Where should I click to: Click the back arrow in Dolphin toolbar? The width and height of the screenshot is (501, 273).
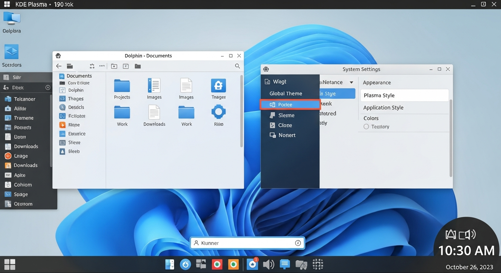(x=59, y=66)
